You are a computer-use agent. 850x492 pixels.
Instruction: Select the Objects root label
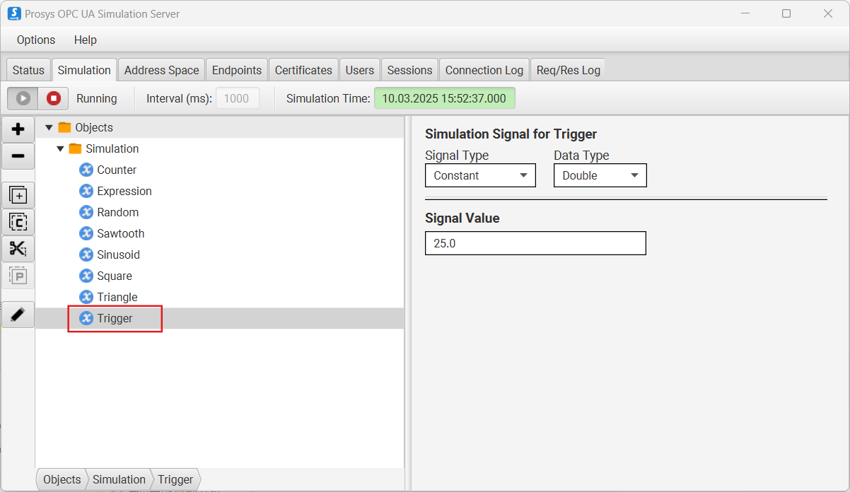pyautogui.click(x=94, y=127)
